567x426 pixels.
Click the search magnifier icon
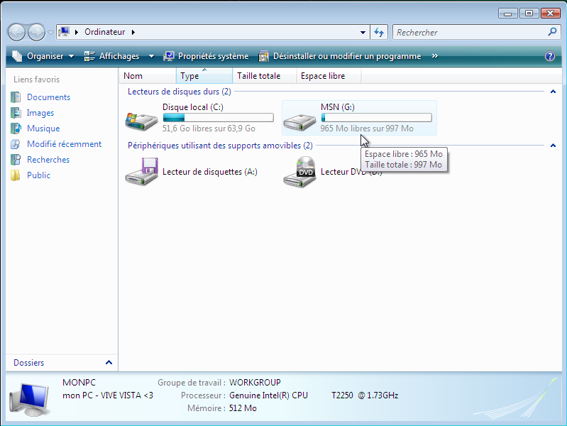[552, 32]
